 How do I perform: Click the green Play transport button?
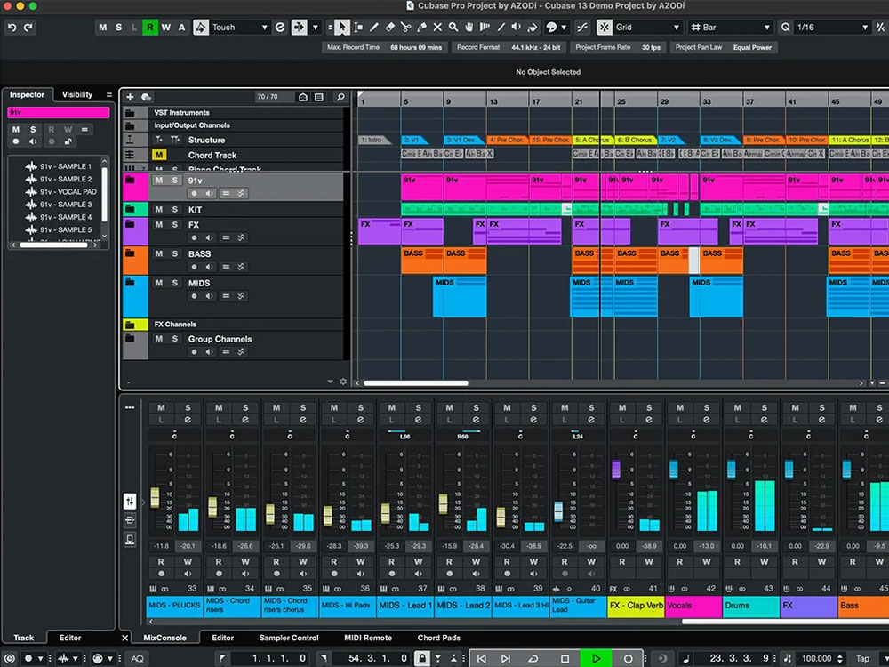coord(596,659)
